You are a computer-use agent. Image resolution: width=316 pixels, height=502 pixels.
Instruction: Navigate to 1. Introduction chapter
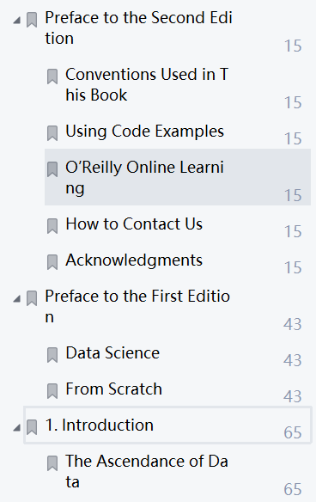tap(167, 425)
